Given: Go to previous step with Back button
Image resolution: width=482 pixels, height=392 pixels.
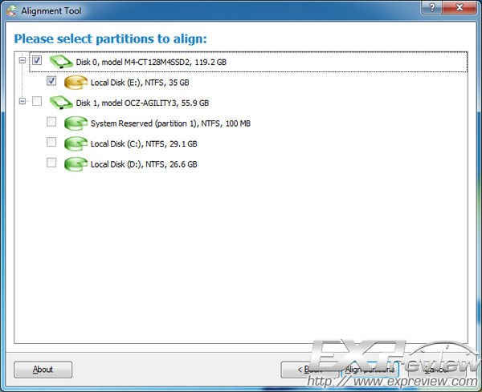Looking at the screenshot, I should 310,370.
